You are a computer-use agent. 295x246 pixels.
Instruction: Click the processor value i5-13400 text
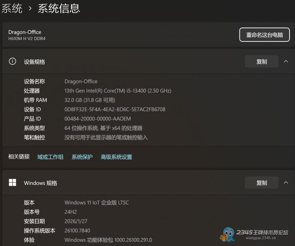(118, 91)
